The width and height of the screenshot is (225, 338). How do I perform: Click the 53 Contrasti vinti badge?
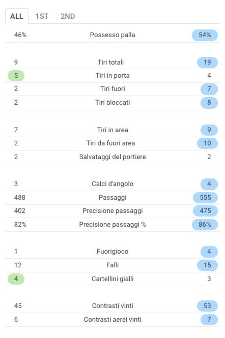pyautogui.click(x=207, y=306)
